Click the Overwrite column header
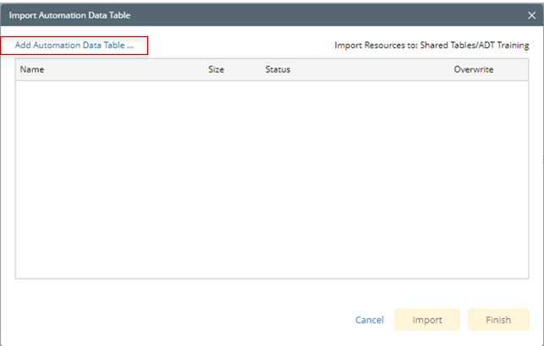The height and width of the screenshot is (346, 544). click(473, 69)
